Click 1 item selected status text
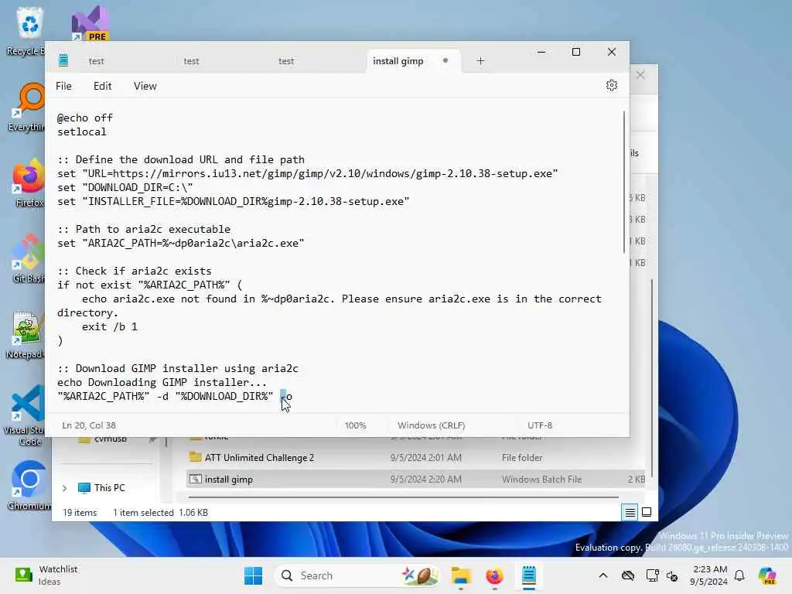This screenshot has height=594, width=792. click(143, 513)
